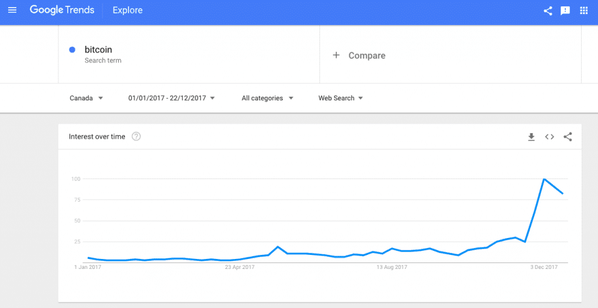Expand the All categories dropdown
The width and height of the screenshot is (598, 308).
pos(267,98)
